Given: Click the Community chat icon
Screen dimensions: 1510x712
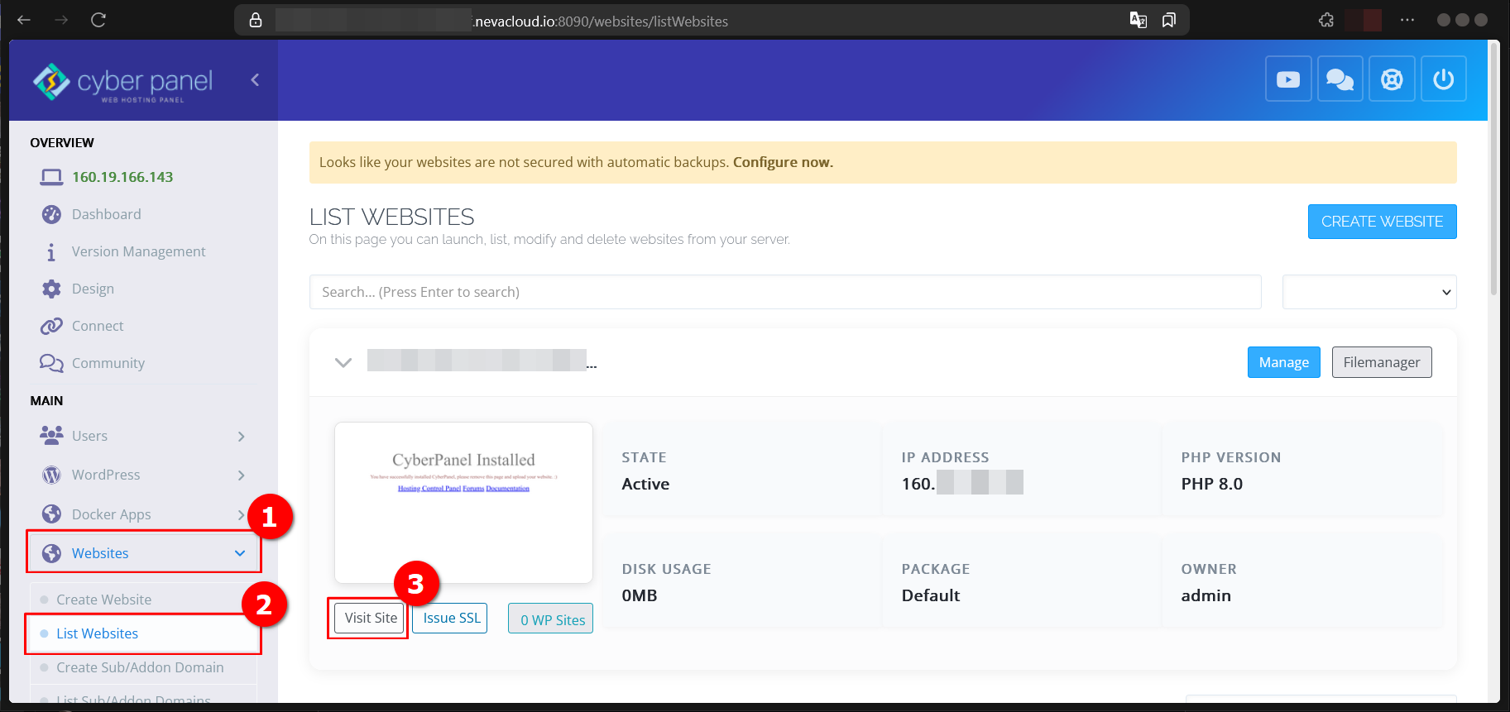Looking at the screenshot, I should [51, 363].
